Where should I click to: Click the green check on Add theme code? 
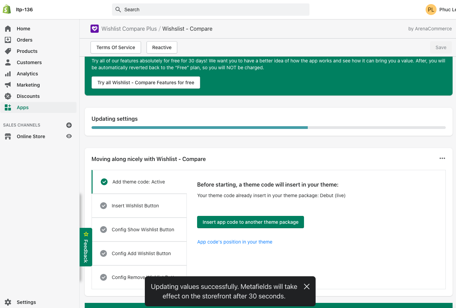[x=104, y=182]
